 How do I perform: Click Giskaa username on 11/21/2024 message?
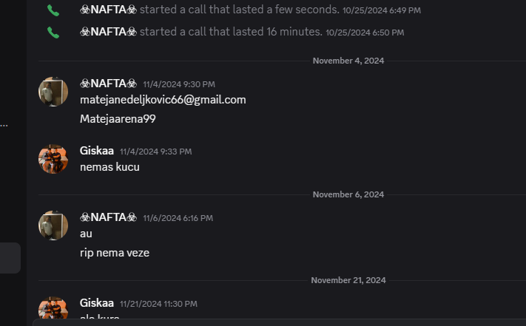pos(97,303)
